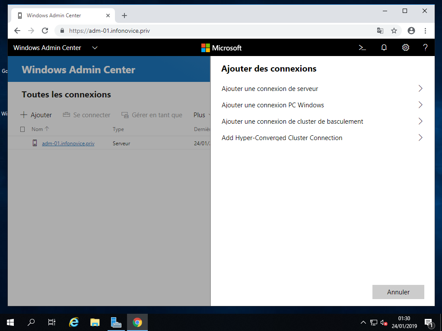The width and height of the screenshot is (442, 331).
Task: Launch Internet Explorer from the taskbar
Action: pos(74,322)
